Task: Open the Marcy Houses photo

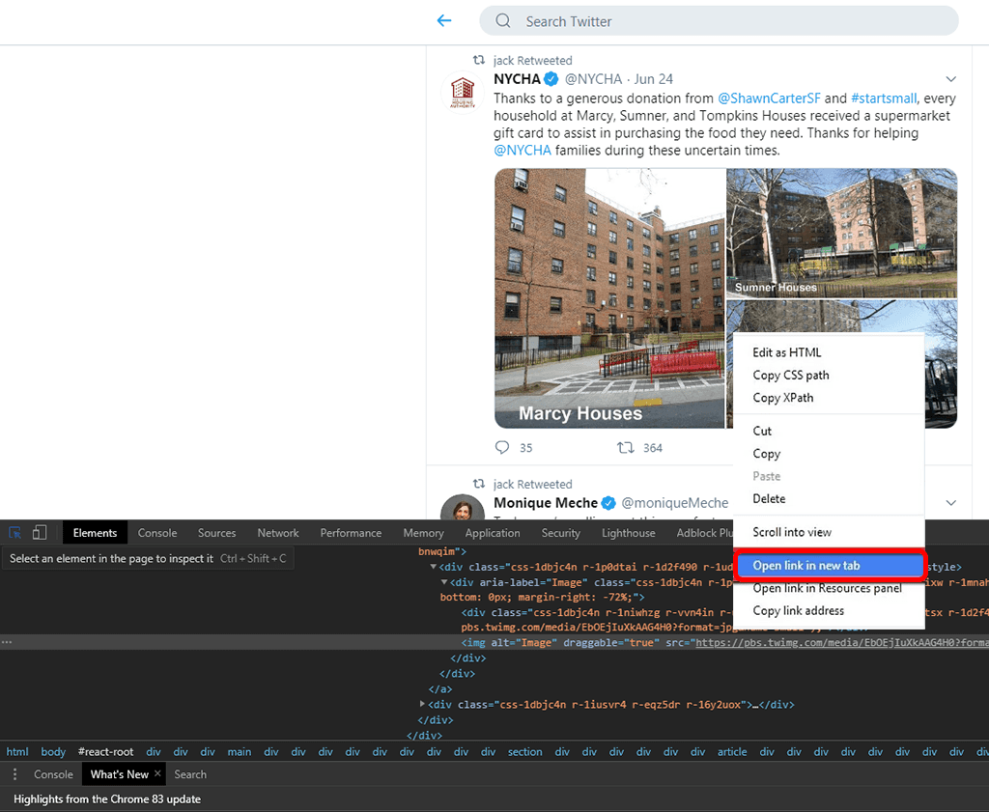Action: coord(609,298)
